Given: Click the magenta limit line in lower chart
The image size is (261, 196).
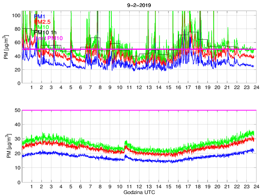Looking at the screenshot, I should pos(139,110).
